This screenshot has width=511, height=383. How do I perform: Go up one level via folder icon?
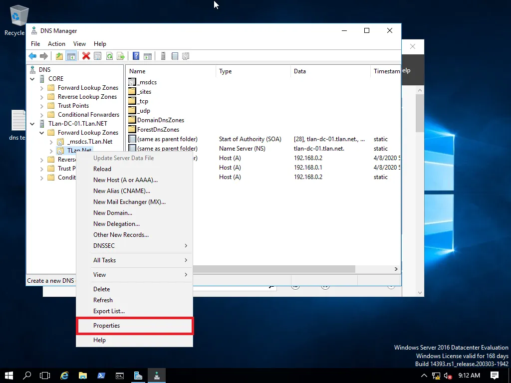(x=59, y=56)
